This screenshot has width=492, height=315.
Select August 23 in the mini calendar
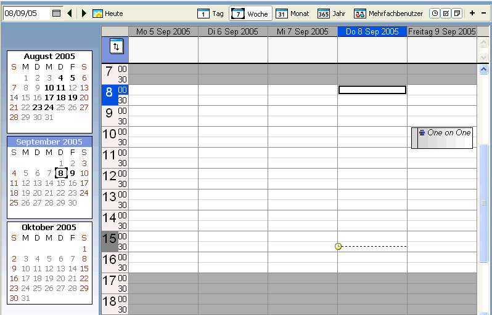click(38, 108)
